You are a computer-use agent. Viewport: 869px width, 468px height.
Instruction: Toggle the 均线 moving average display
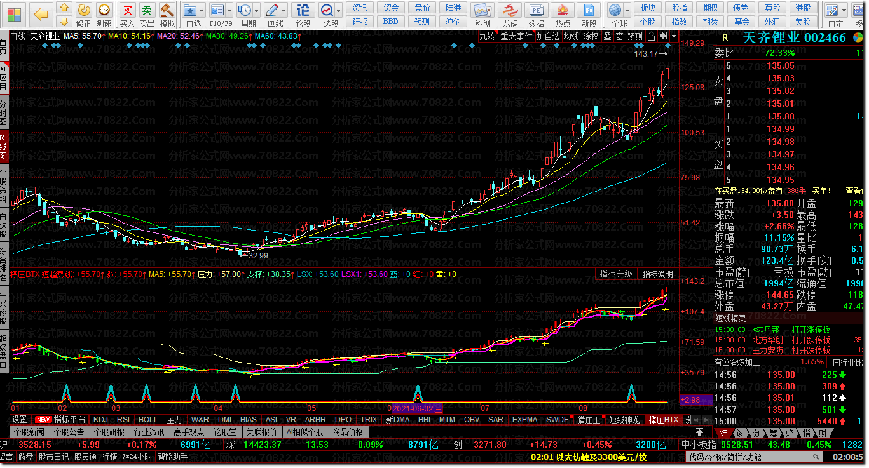pyautogui.click(x=571, y=36)
